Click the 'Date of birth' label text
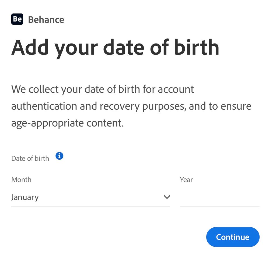The height and width of the screenshot is (258, 269). click(x=30, y=158)
